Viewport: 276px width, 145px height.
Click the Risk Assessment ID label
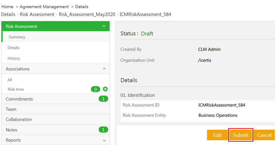tap(141, 105)
